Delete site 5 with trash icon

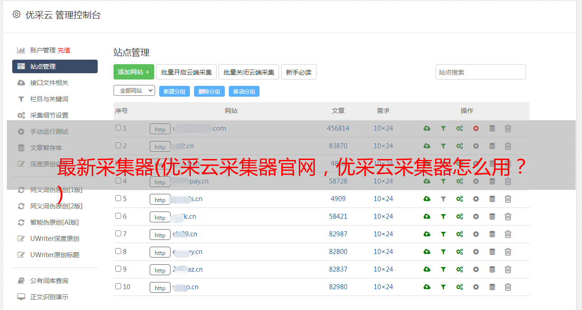[x=508, y=199]
